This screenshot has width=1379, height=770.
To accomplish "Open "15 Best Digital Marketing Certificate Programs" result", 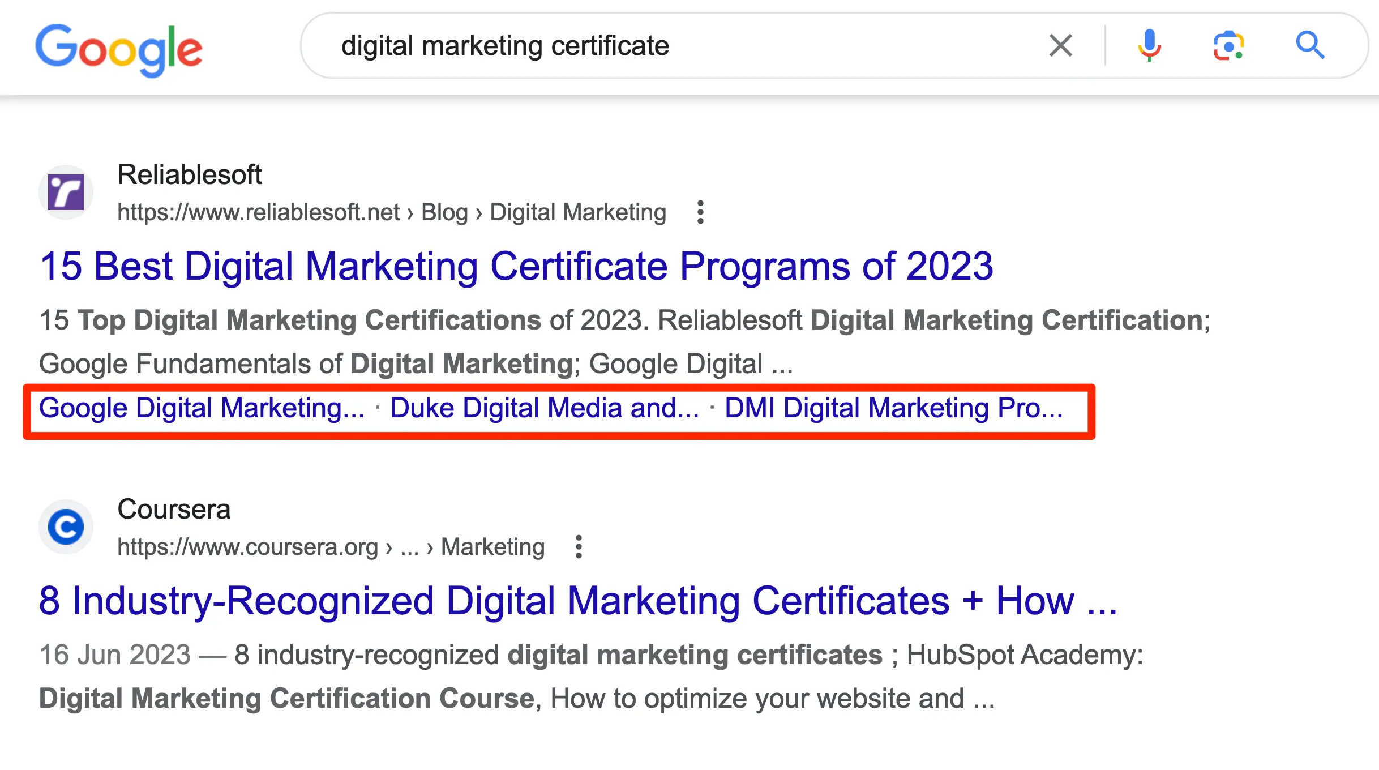I will click(x=516, y=266).
